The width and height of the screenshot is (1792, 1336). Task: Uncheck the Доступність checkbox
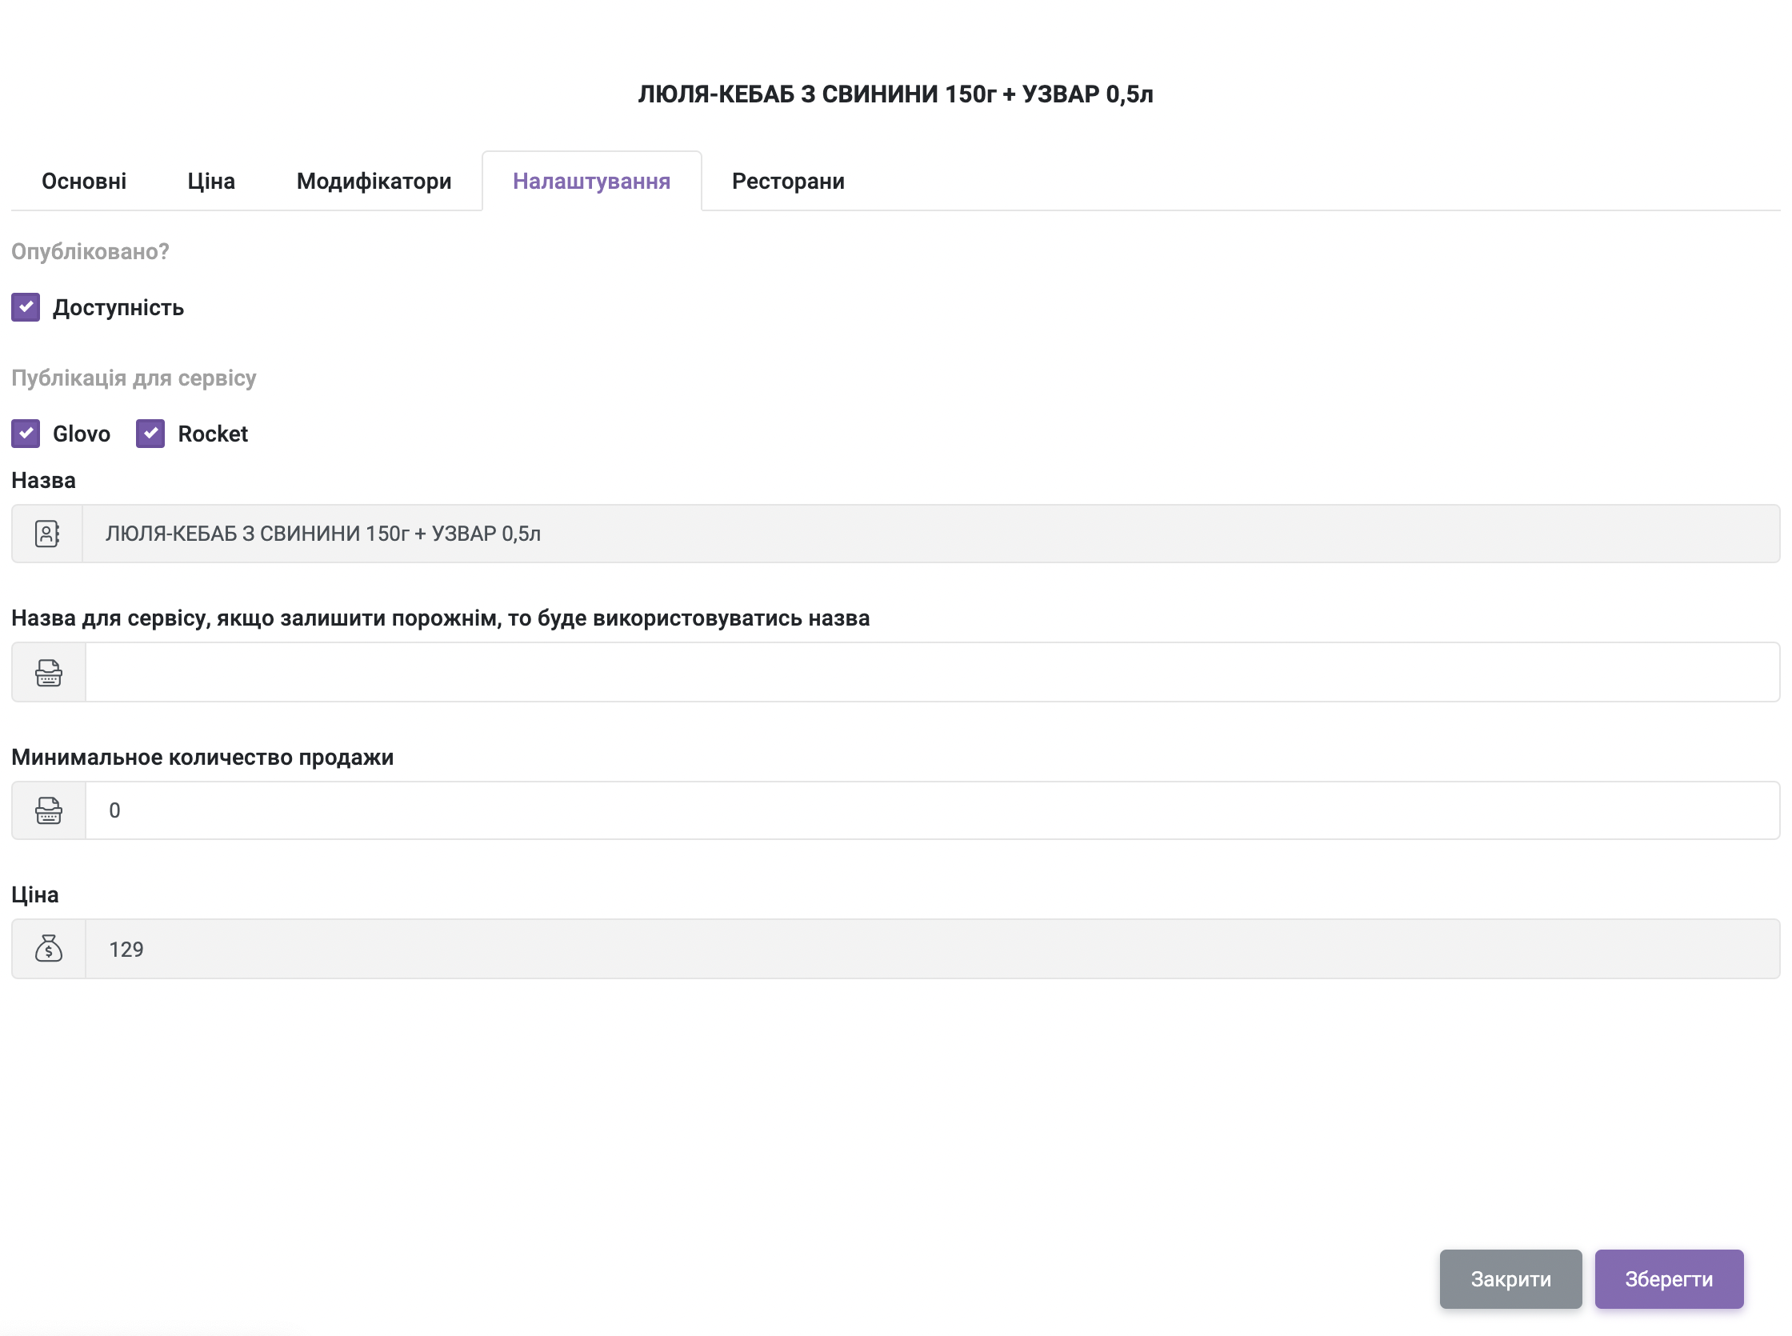click(26, 307)
